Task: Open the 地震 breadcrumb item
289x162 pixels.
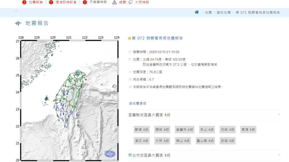Action: pyautogui.click(x=208, y=13)
